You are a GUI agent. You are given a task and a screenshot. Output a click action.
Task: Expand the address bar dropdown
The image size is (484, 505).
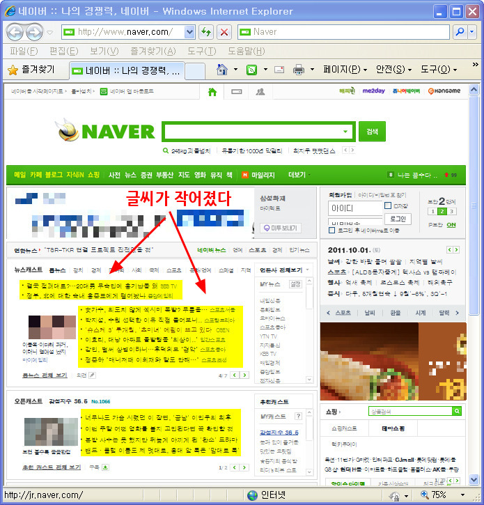(189, 32)
